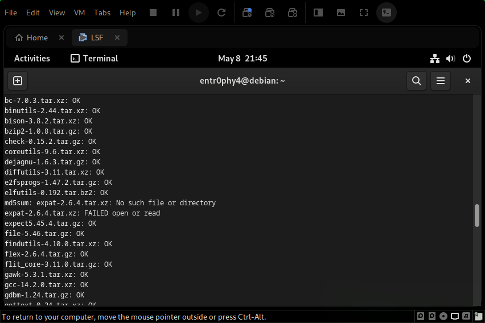Viewport: 485px width, 323px height.
Task: Click the stop (power off) VM button
Action: click(x=153, y=13)
